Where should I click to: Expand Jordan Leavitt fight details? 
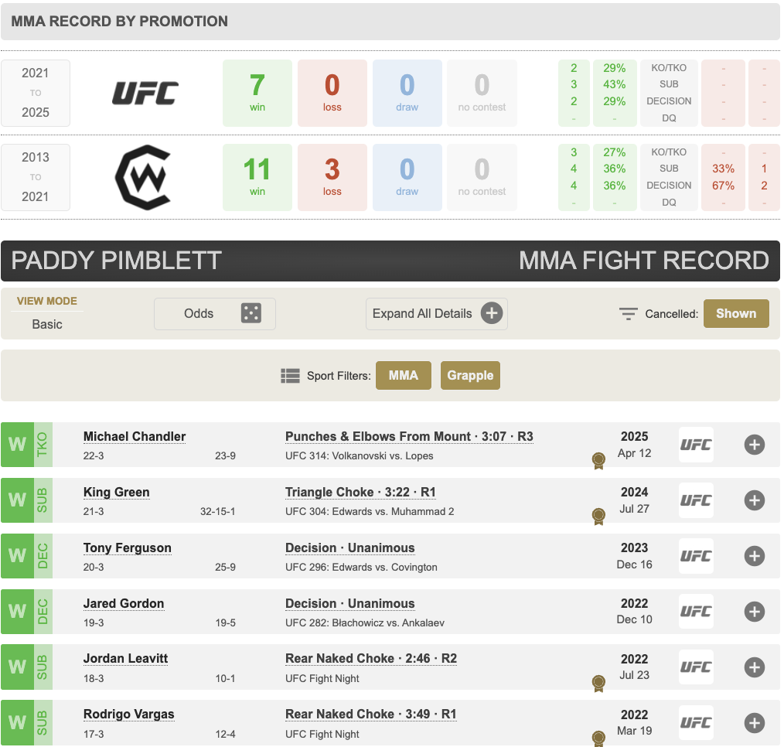[x=754, y=667]
